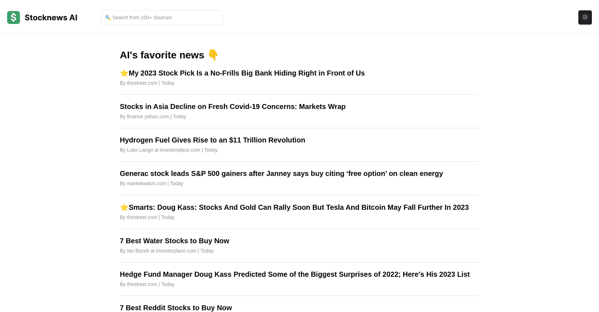Image resolution: width=599 pixels, height=312 pixels.
Task: Open the 7 Best Reddit Stocks article
Action: pos(176,308)
